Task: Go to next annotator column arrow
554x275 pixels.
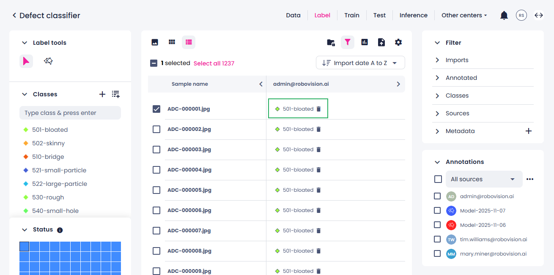Action: (398, 84)
